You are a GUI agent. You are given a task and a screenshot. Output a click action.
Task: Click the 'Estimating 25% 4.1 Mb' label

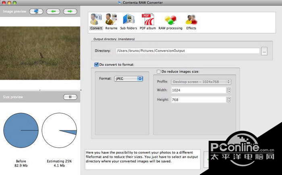pos(59,163)
